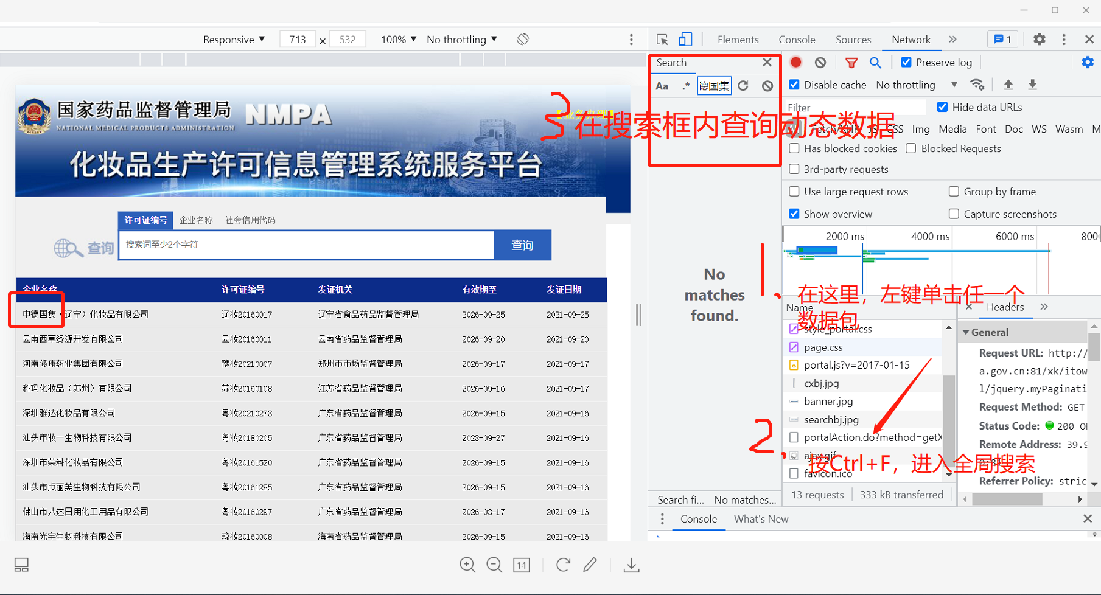Uncheck Disable cache checkbox
This screenshot has width=1101, height=595.
794,85
